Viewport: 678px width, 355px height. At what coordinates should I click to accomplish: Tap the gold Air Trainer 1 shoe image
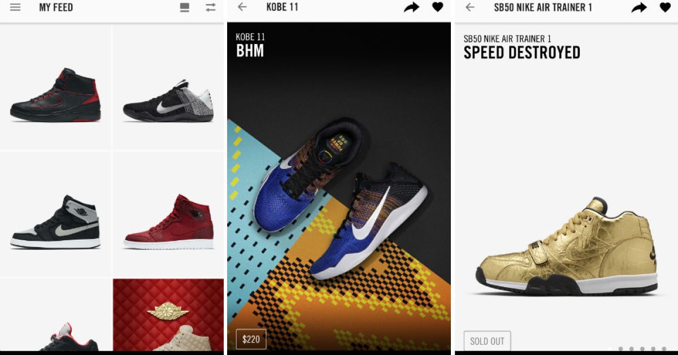point(567,246)
